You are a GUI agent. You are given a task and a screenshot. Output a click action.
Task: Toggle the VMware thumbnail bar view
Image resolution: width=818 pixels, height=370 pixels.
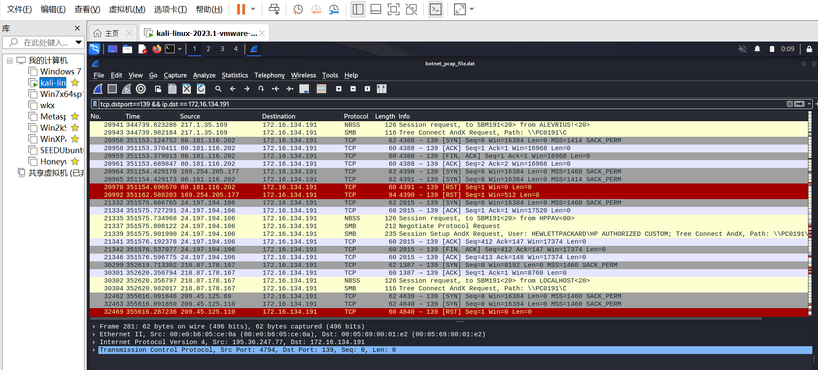coord(376,9)
